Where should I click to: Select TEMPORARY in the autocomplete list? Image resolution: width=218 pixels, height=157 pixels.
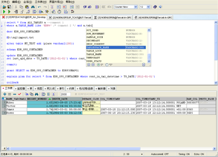[116, 58]
